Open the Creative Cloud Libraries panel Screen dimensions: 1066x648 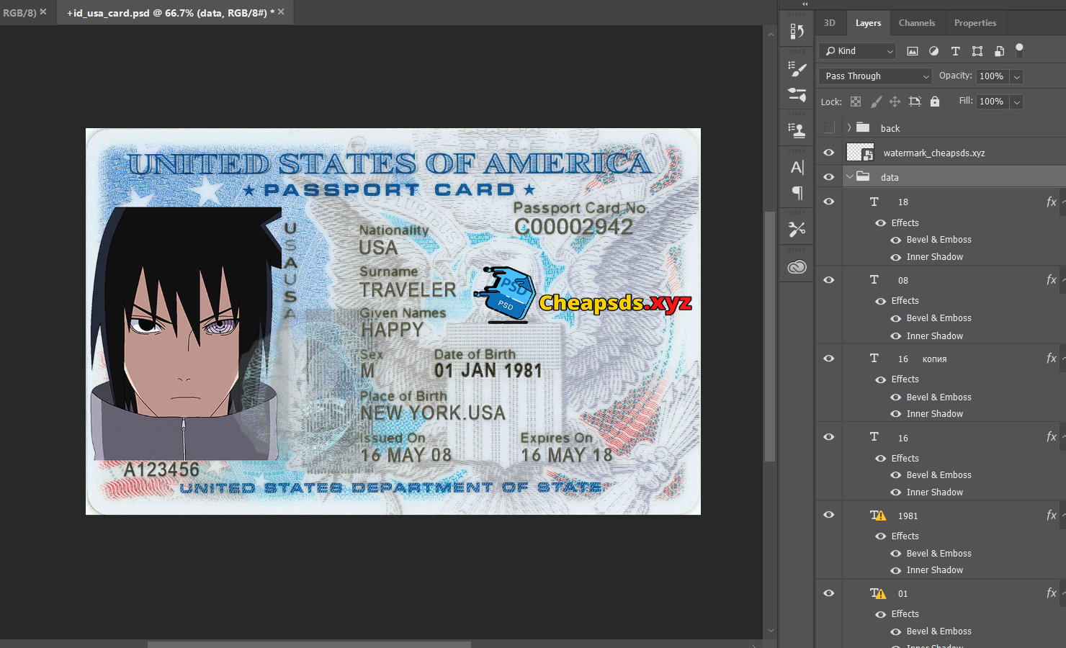click(797, 267)
